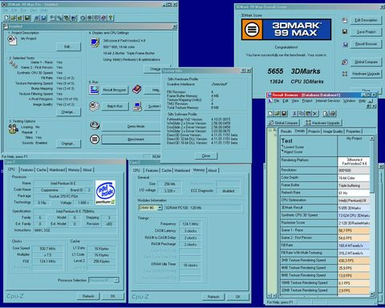Switch to Projects tab in Result Browser

314,132
